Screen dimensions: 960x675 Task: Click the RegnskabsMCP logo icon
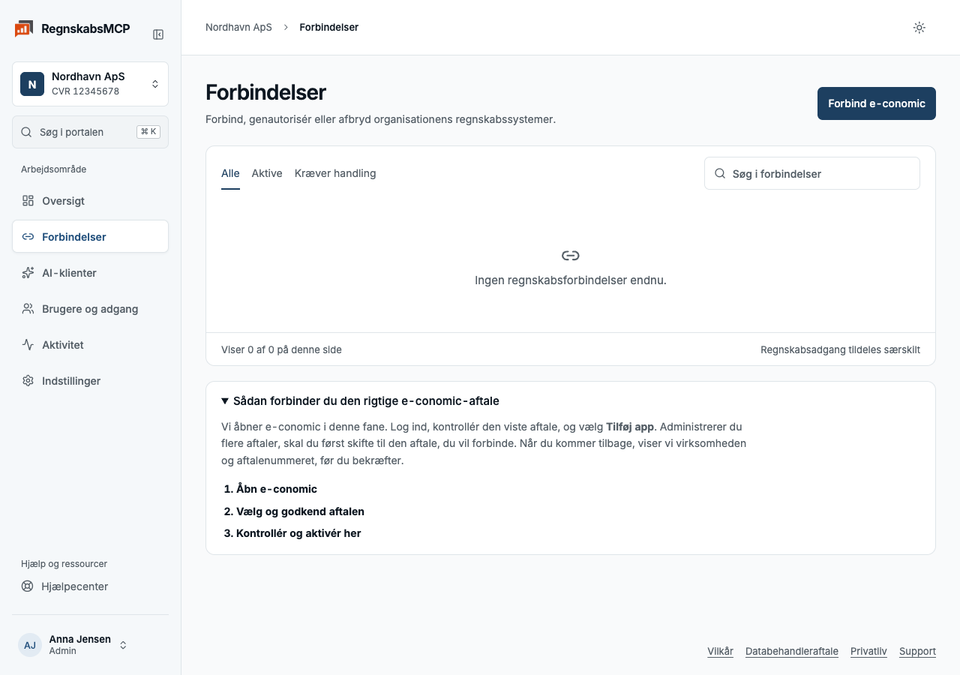24,29
